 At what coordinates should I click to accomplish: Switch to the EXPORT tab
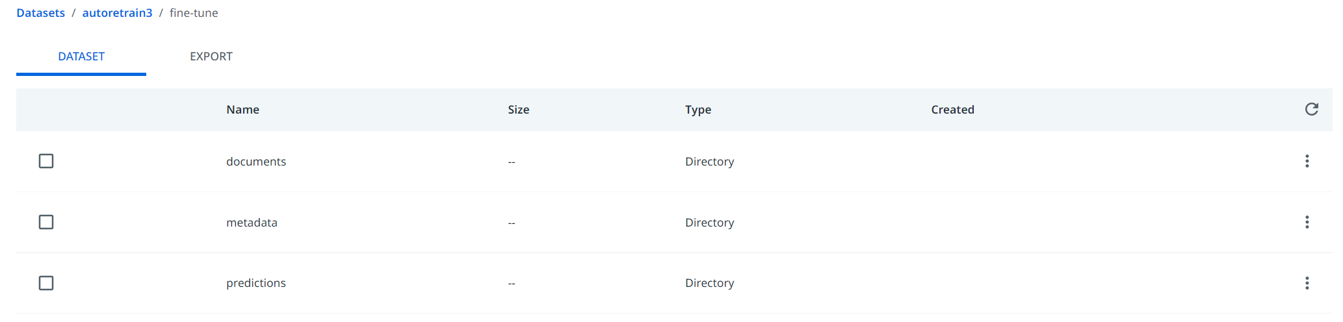click(211, 56)
